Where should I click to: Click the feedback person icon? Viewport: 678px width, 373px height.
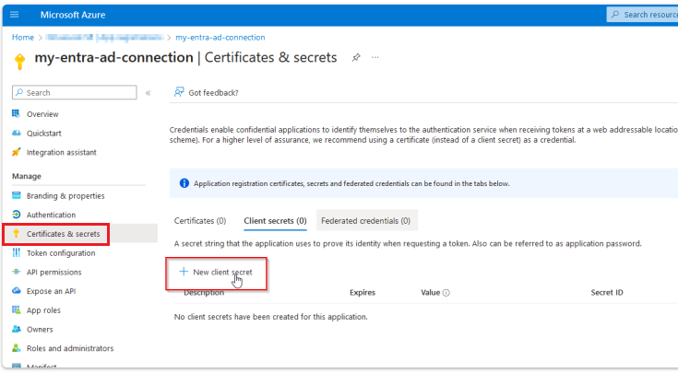(179, 92)
